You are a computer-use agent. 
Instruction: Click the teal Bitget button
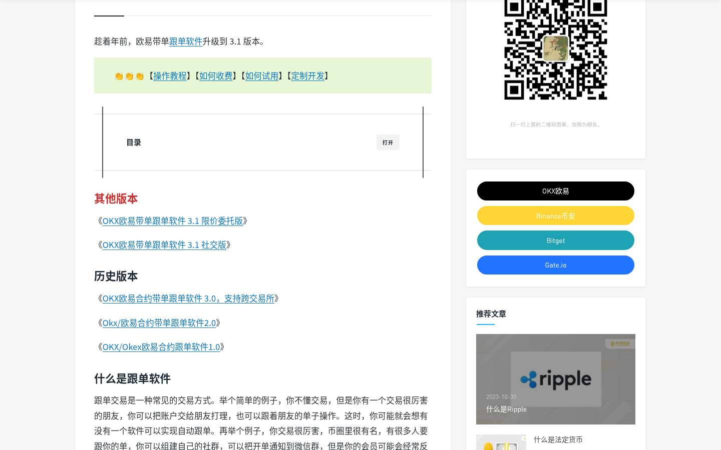tap(556, 240)
